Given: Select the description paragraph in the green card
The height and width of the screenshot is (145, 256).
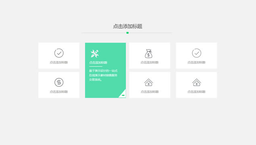Looking at the screenshot, I should click(103, 75).
